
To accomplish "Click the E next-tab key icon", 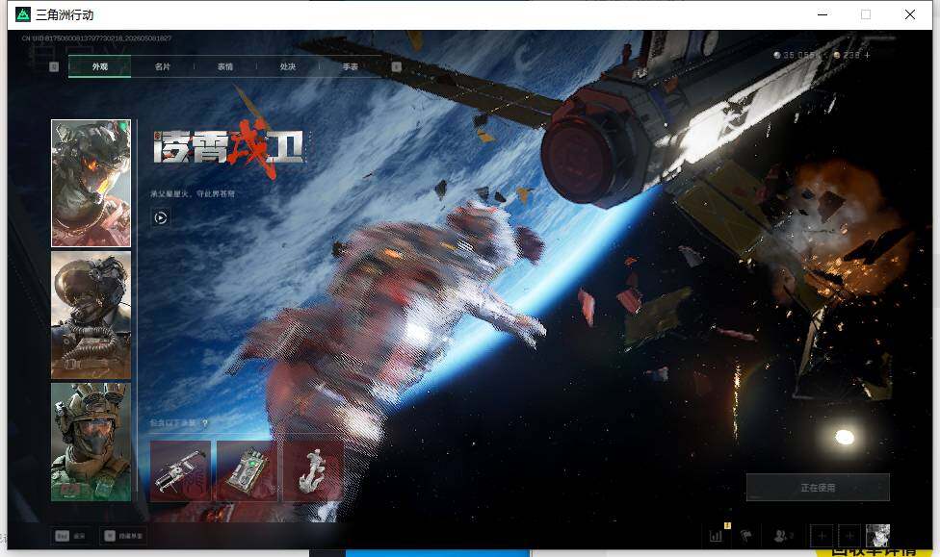I will click(396, 67).
